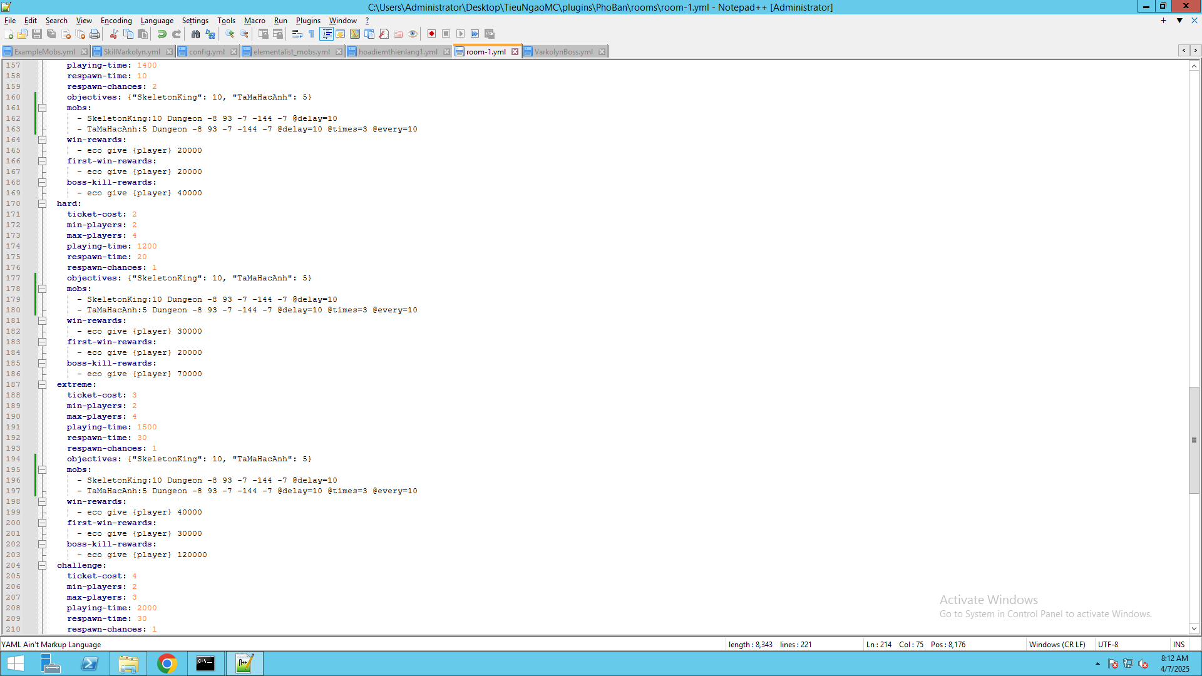Collapse the challenge: block fold marker
Screen dimensions: 1202x676
point(42,565)
